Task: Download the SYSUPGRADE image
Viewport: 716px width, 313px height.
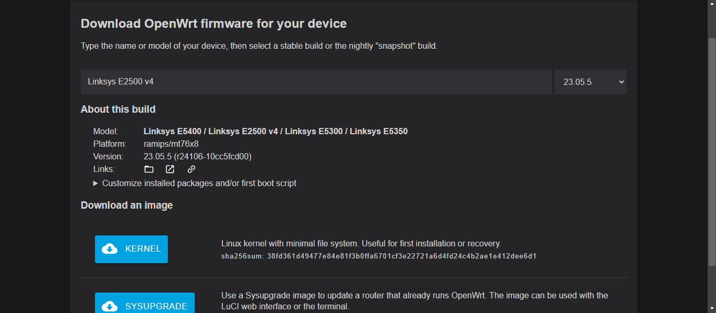Action: (x=145, y=303)
